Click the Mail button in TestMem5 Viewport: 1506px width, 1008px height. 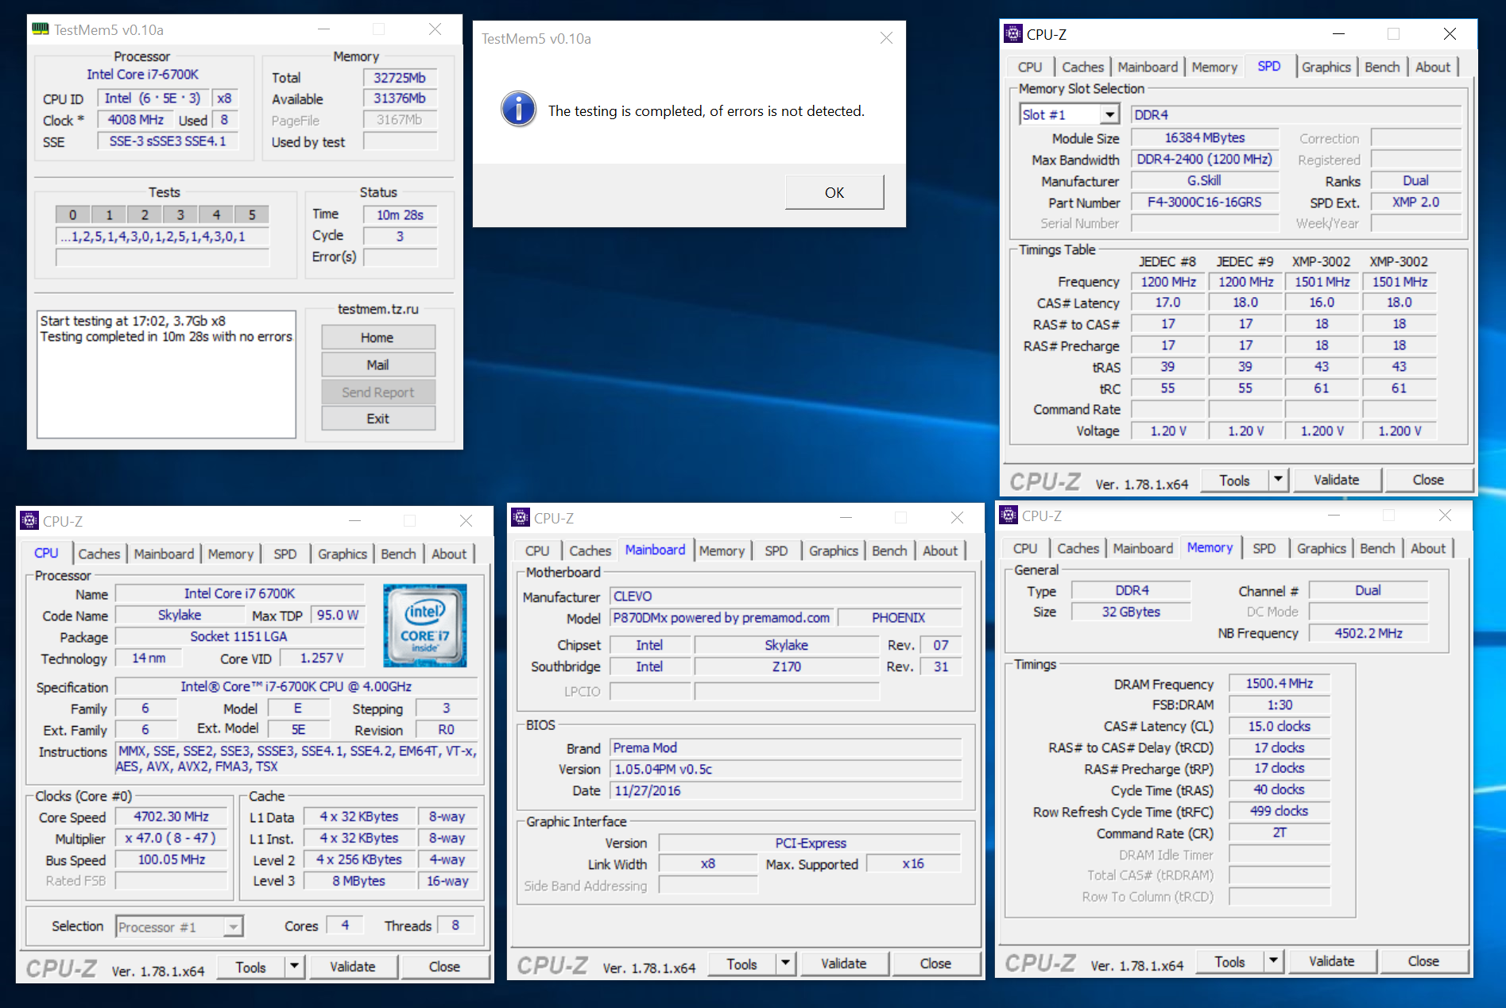pyautogui.click(x=378, y=365)
